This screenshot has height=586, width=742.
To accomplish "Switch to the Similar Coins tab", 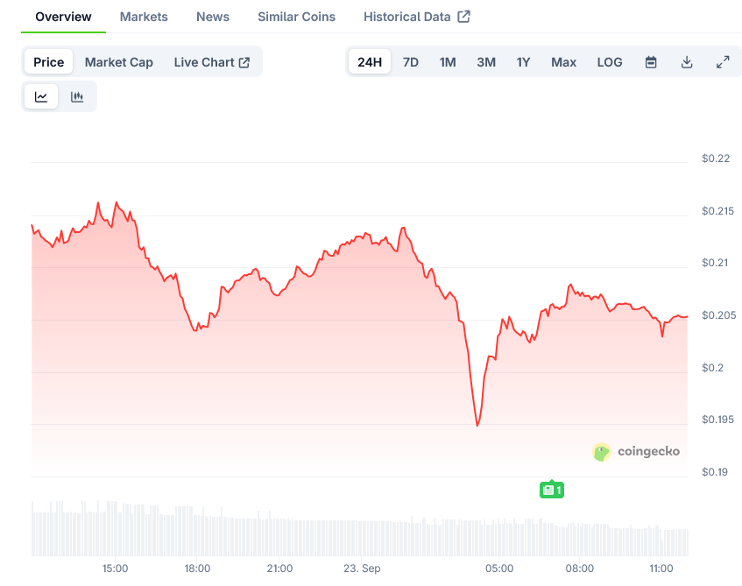I will (296, 17).
